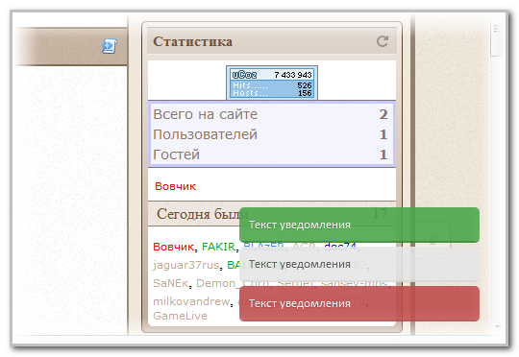The width and height of the screenshot is (519, 357).
Task: Select the Сегодня были heading
Action: (x=202, y=214)
